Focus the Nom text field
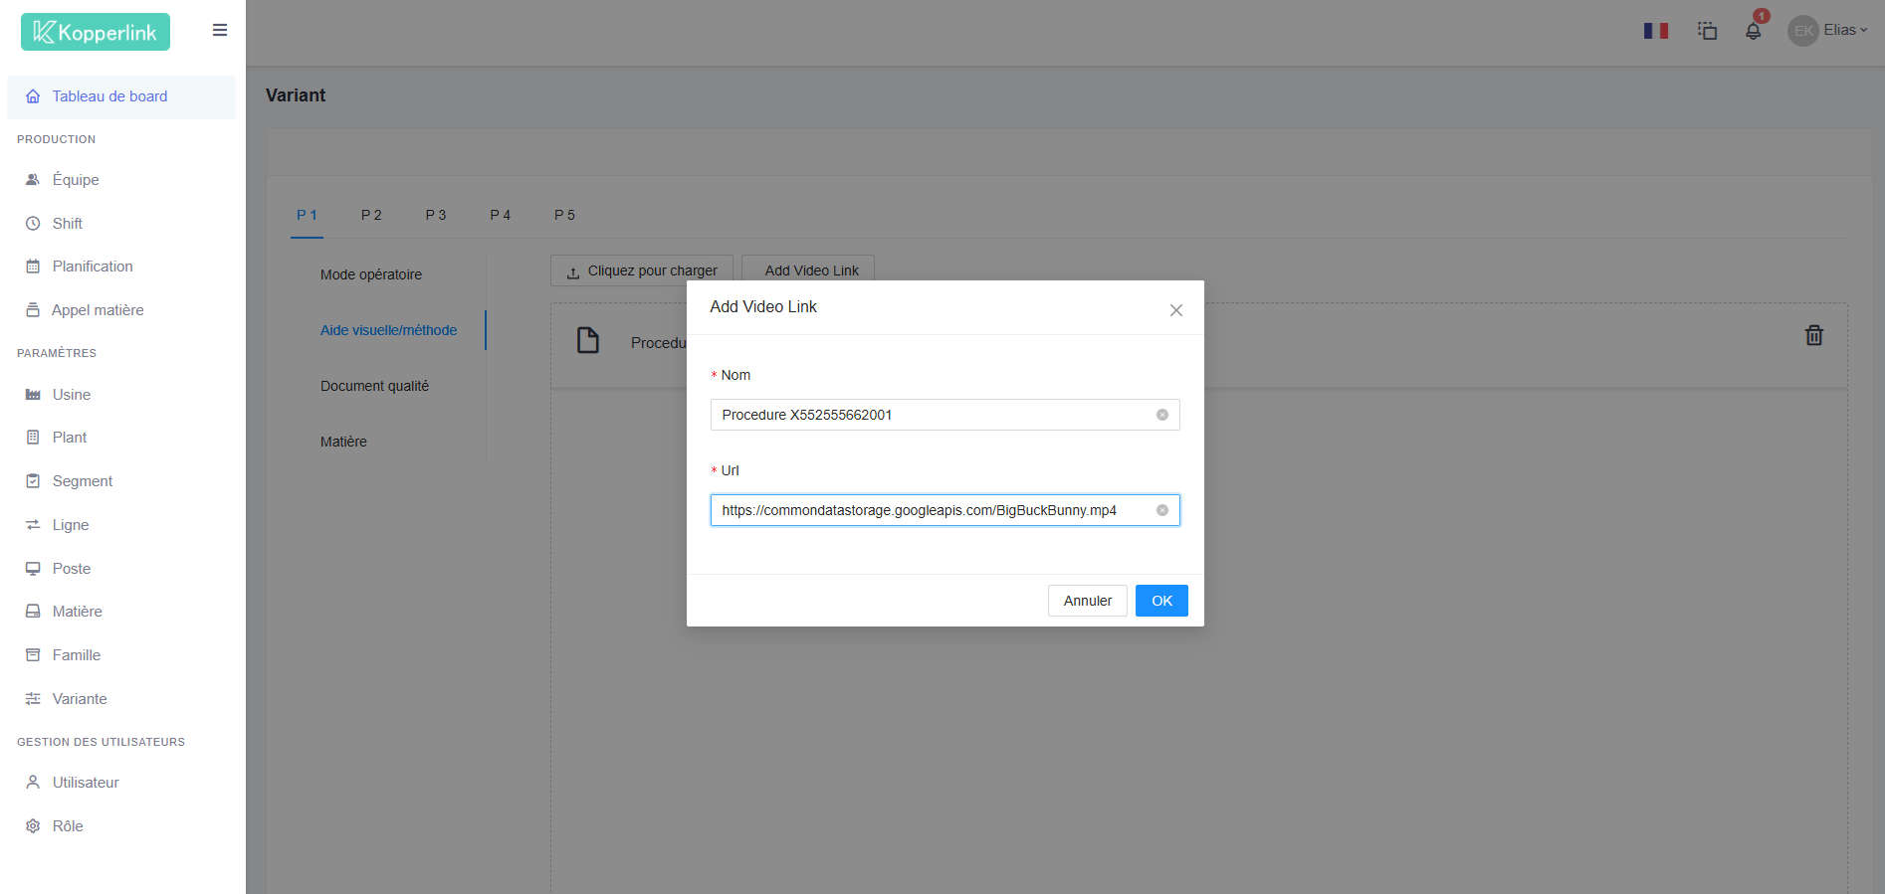Screen dimensions: 1885x894 pyautogui.click(x=931, y=415)
